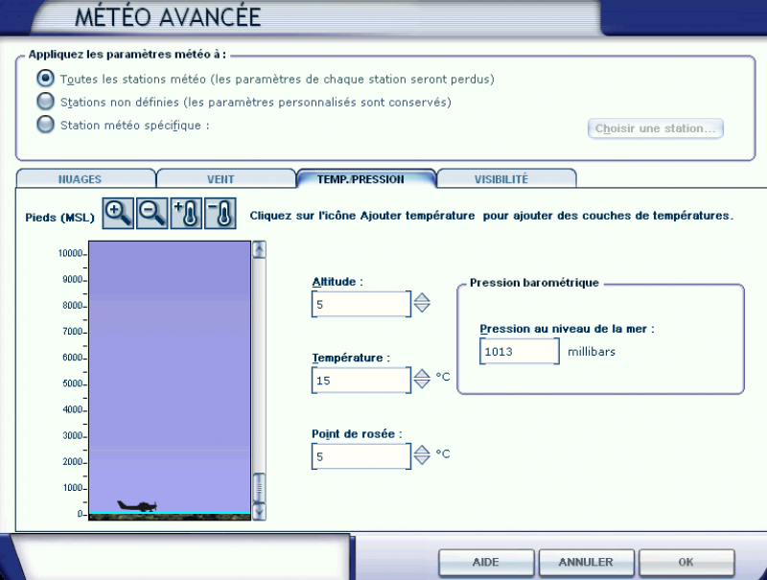Click the altitude chart scrollbar thumb

258,487
